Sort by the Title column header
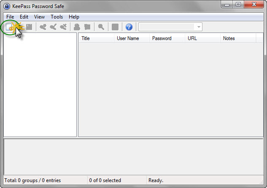This screenshot has width=267, height=188. coord(96,38)
